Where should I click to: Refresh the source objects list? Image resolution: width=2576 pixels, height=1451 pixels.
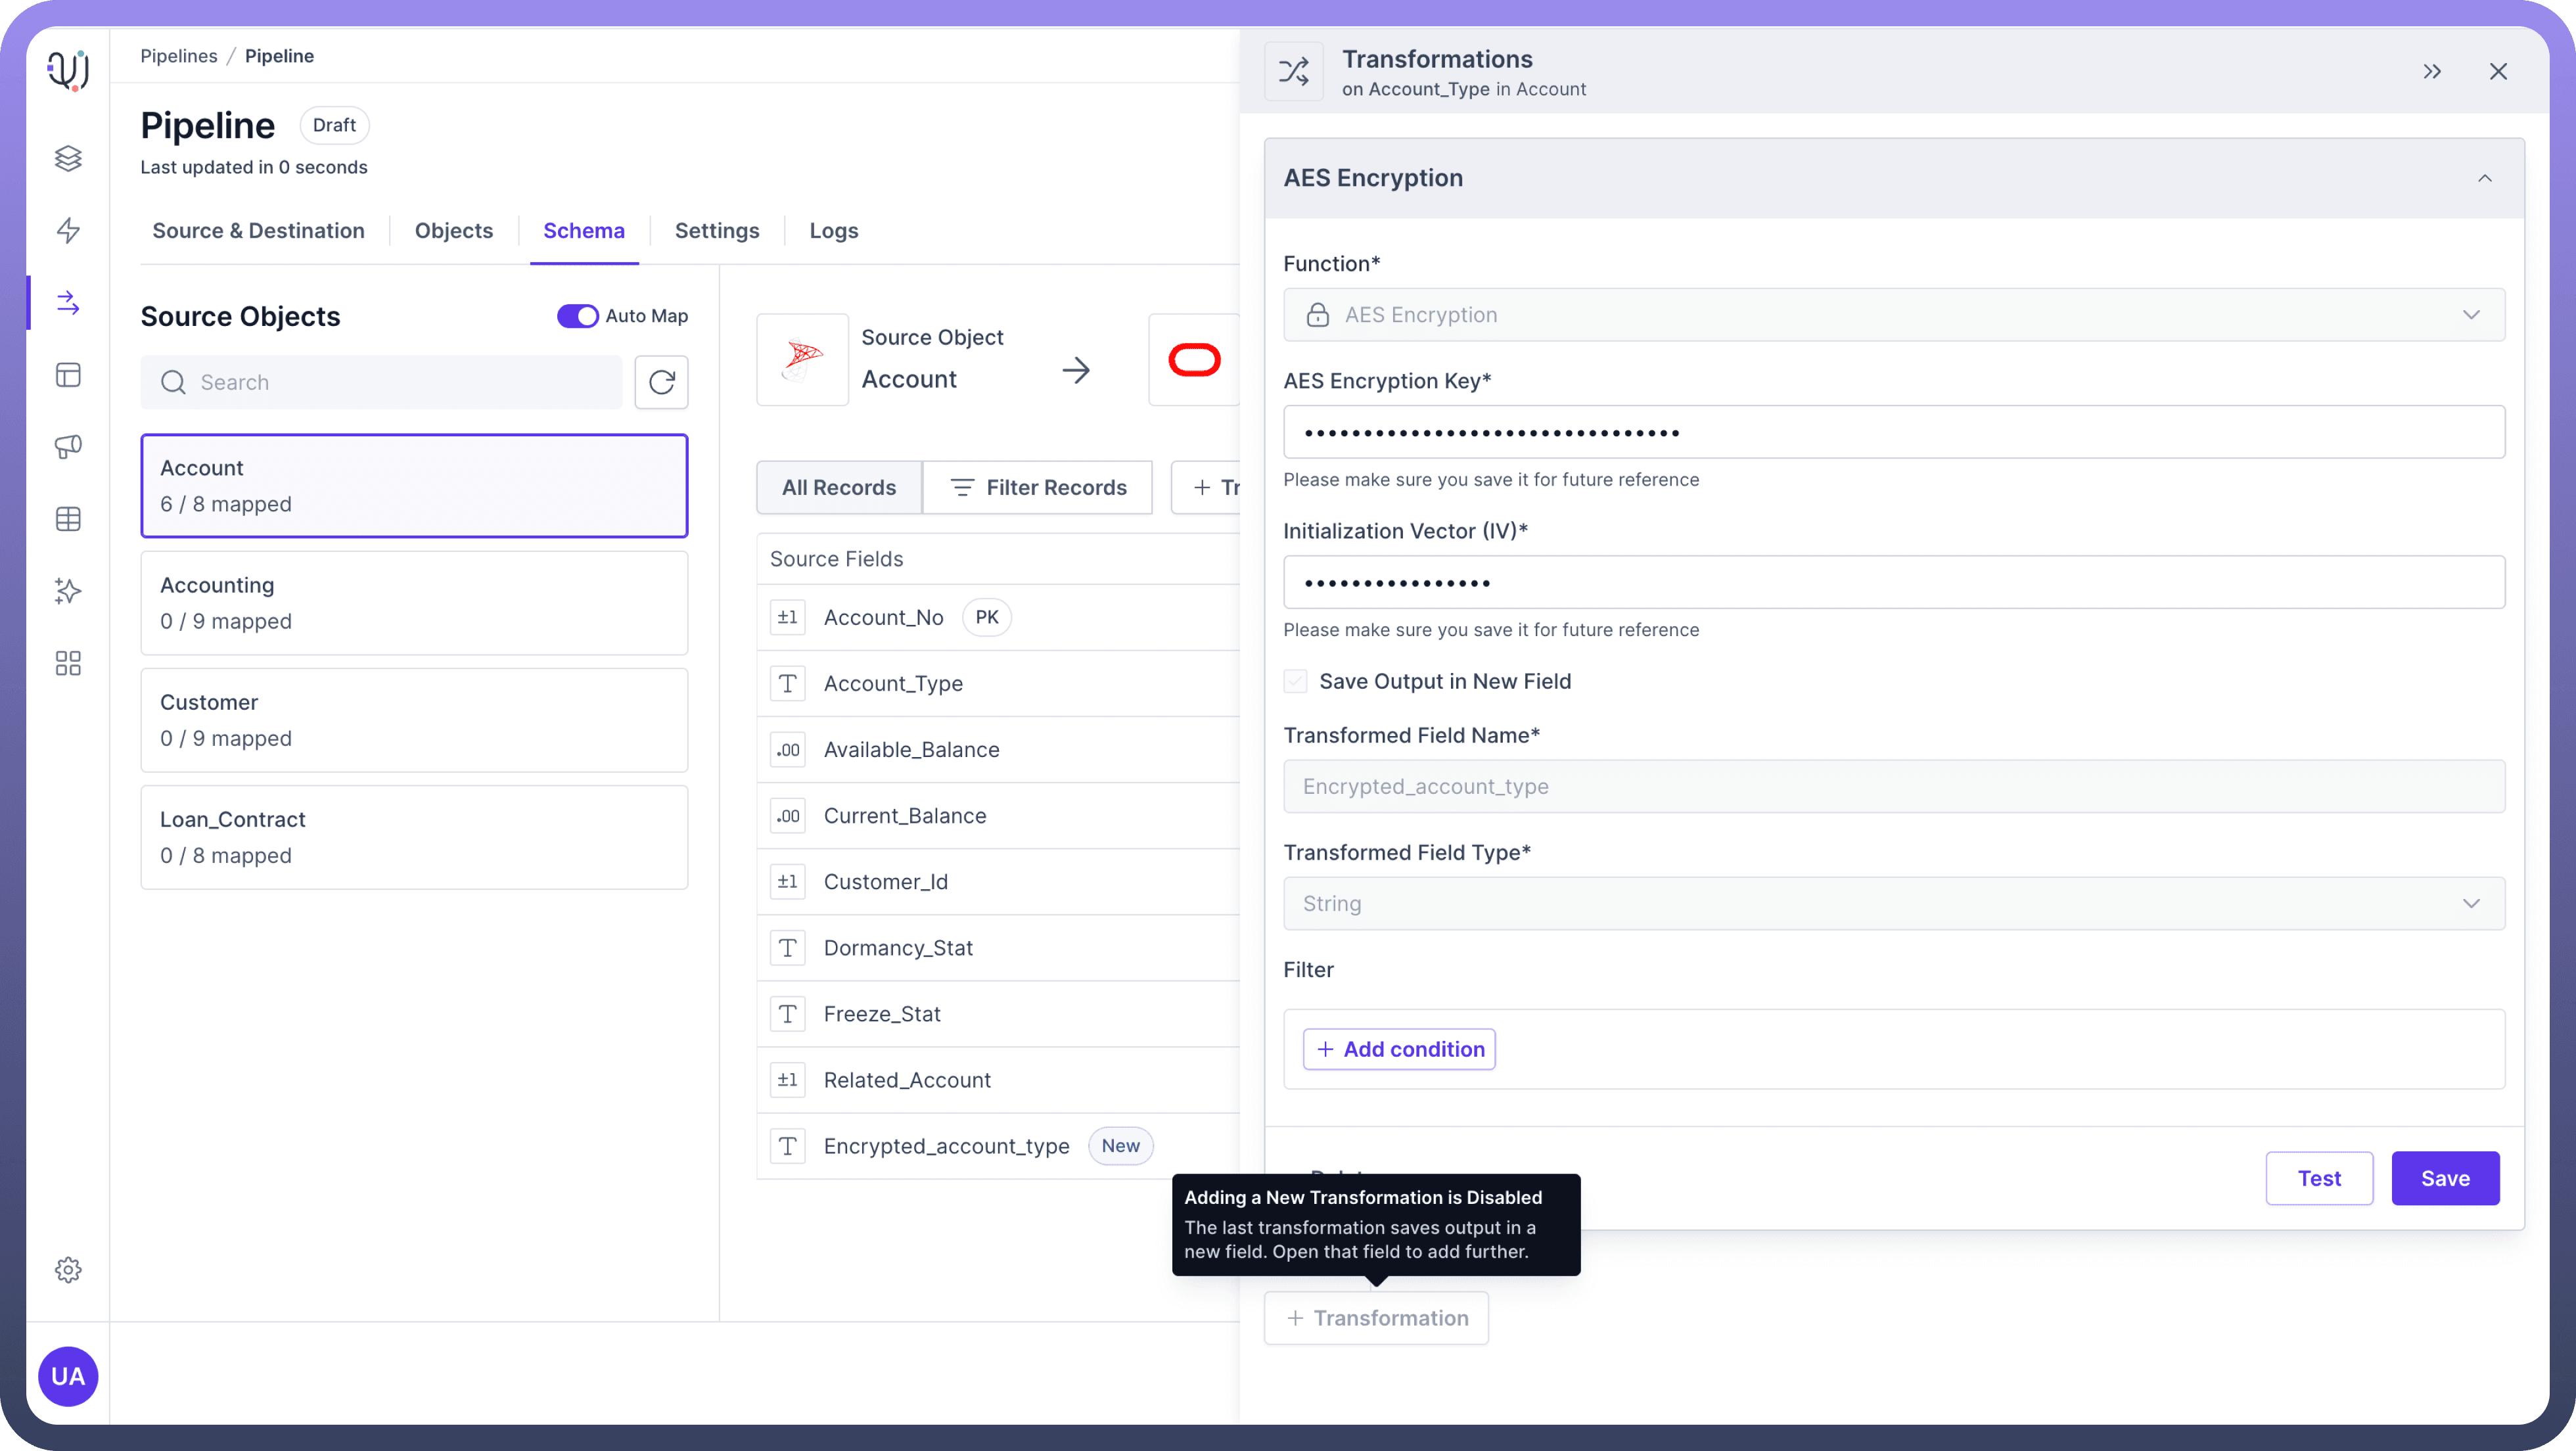click(661, 382)
